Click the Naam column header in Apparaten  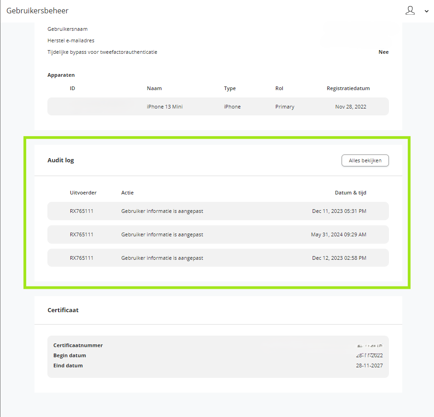point(154,88)
